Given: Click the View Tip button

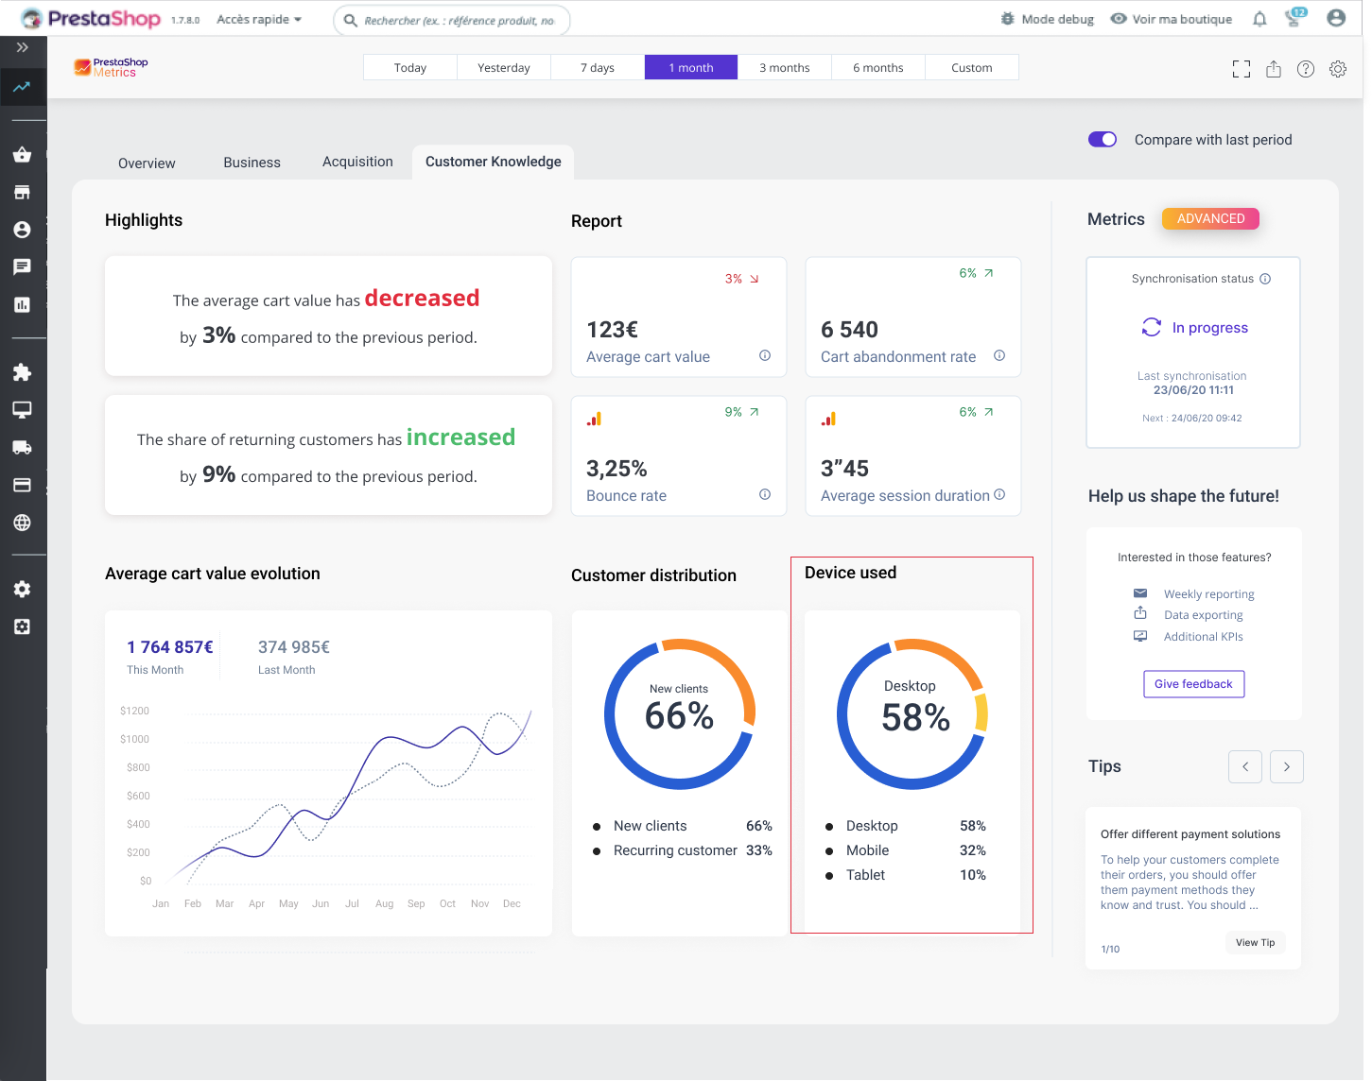Looking at the screenshot, I should (x=1255, y=942).
